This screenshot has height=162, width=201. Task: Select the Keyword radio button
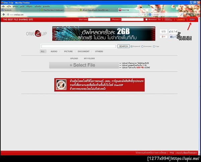tap(132, 46)
